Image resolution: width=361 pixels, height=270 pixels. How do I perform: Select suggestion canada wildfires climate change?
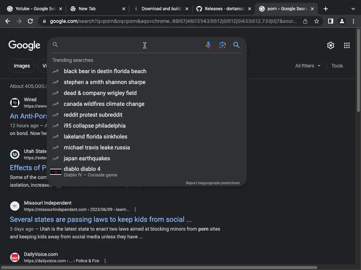[x=147, y=104]
